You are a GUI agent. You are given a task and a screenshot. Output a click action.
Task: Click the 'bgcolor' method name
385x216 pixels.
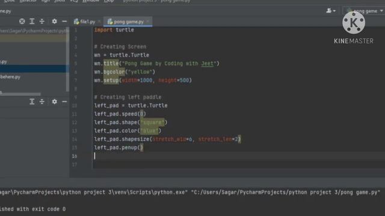click(114, 72)
